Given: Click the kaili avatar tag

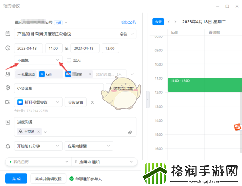Looking at the screenshot, I should pyautogui.click(x=51, y=74).
